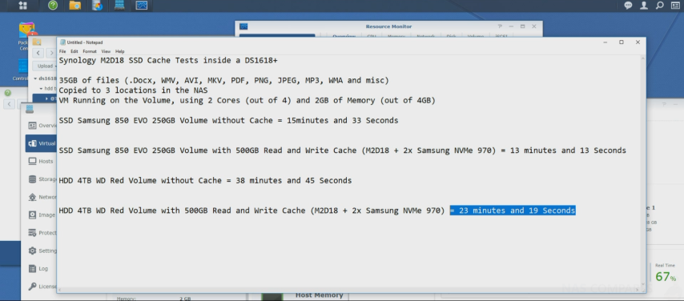
Task: Open DSM Help from the taskbar
Action: point(53,6)
